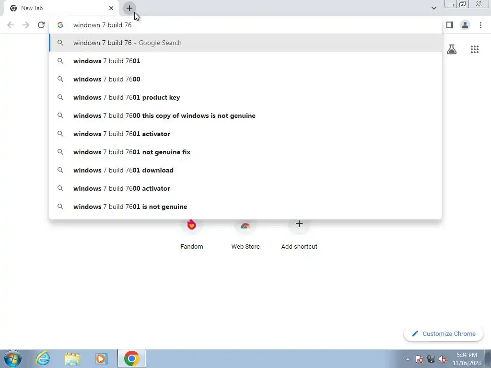This screenshot has height=368, width=491.
Task: Open the Windows Start menu
Action: (x=13, y=358)
